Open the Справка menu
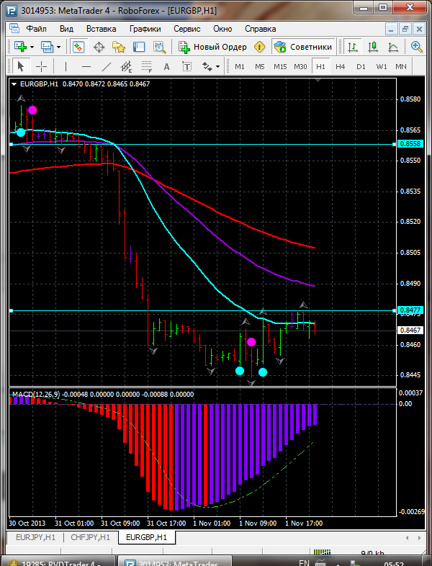 pyautogui.click(x=260, y=29)
